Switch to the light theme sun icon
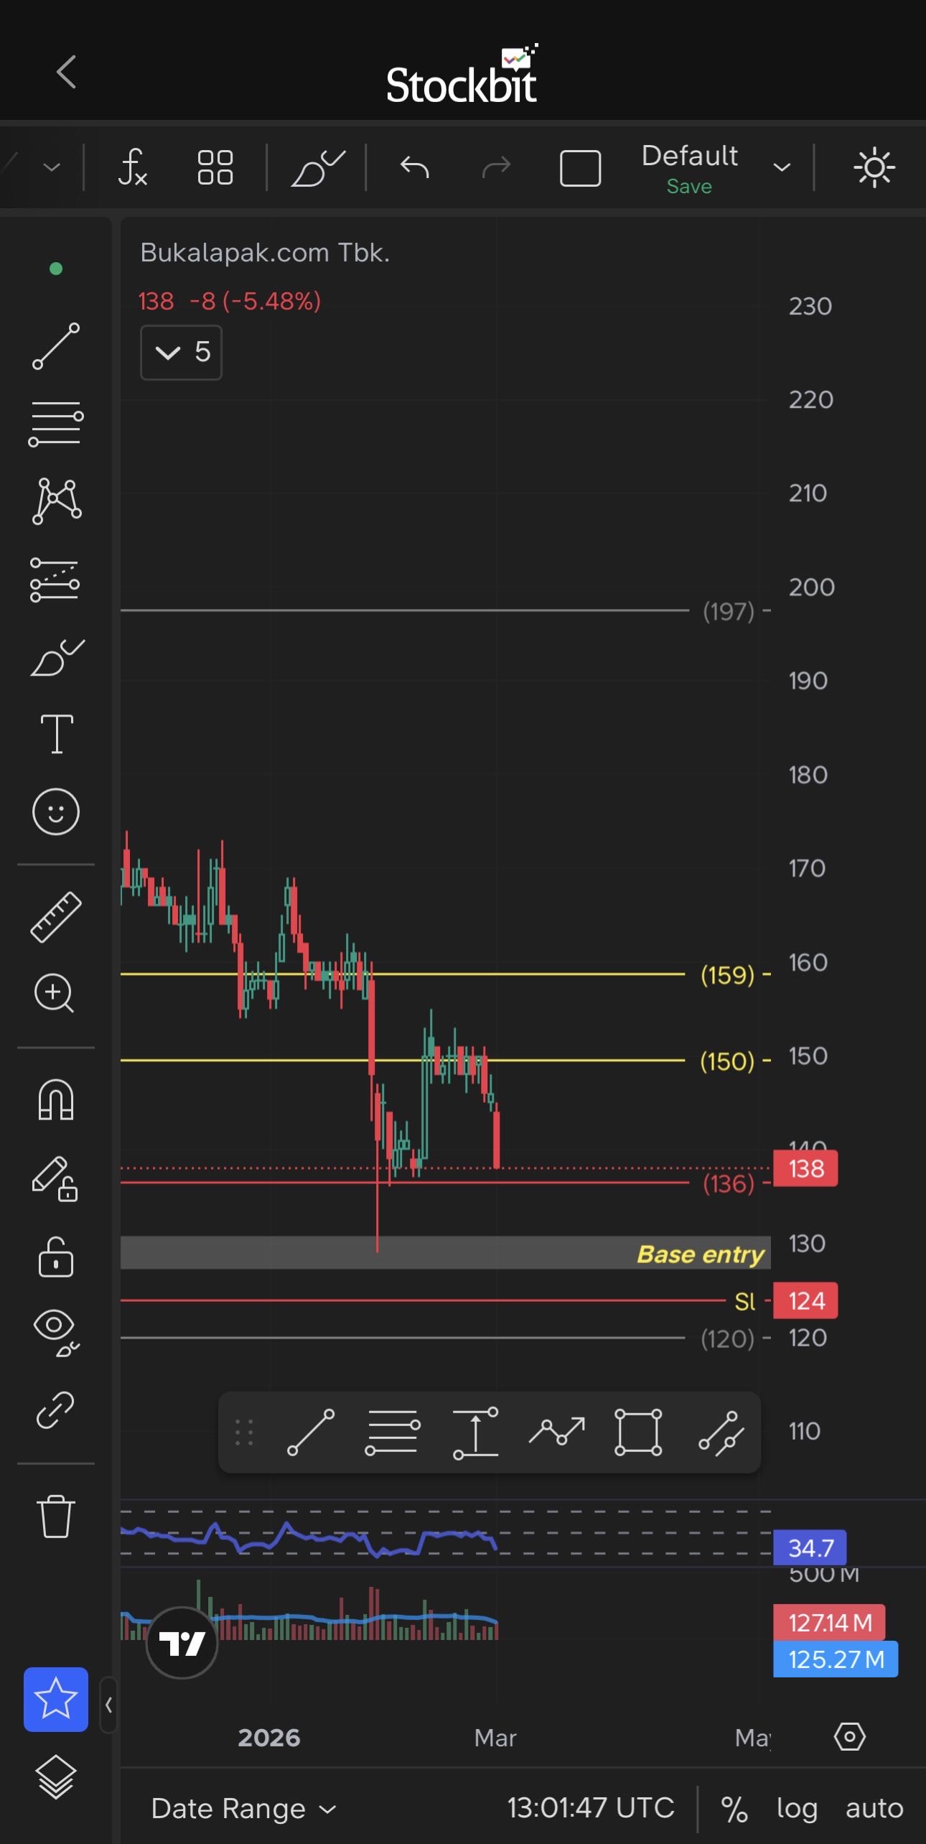 coord(874,168)
